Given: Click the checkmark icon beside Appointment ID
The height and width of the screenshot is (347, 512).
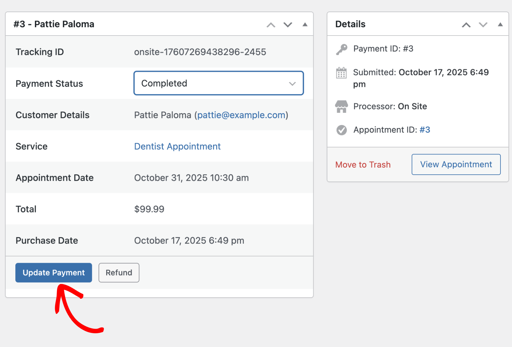Looking at the screenshot, I should [x=341, y=130].
